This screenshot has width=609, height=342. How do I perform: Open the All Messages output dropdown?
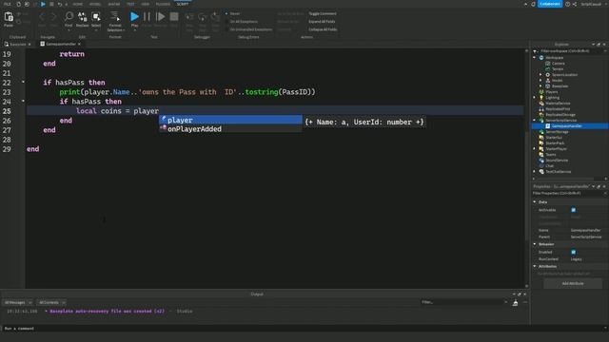point(18,302)
